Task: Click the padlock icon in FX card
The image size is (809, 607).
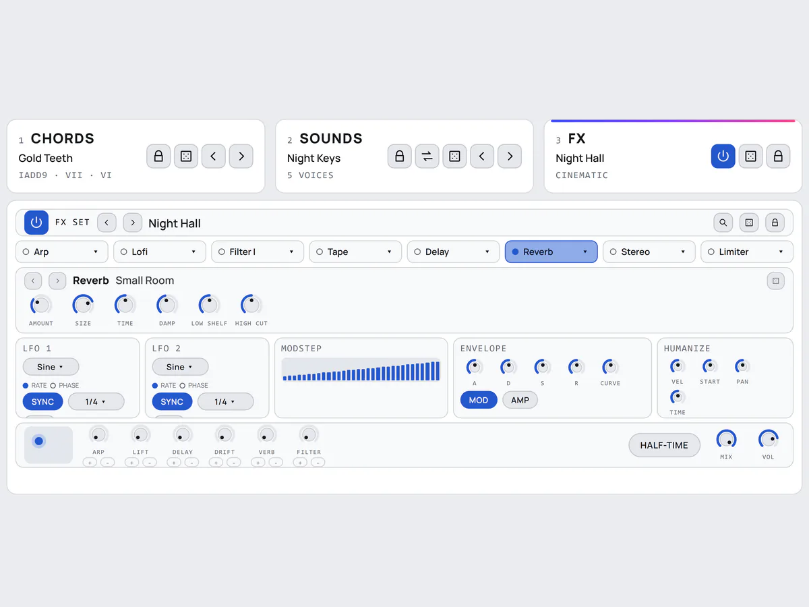Action: pyautogui.click(x=778, y=156)
